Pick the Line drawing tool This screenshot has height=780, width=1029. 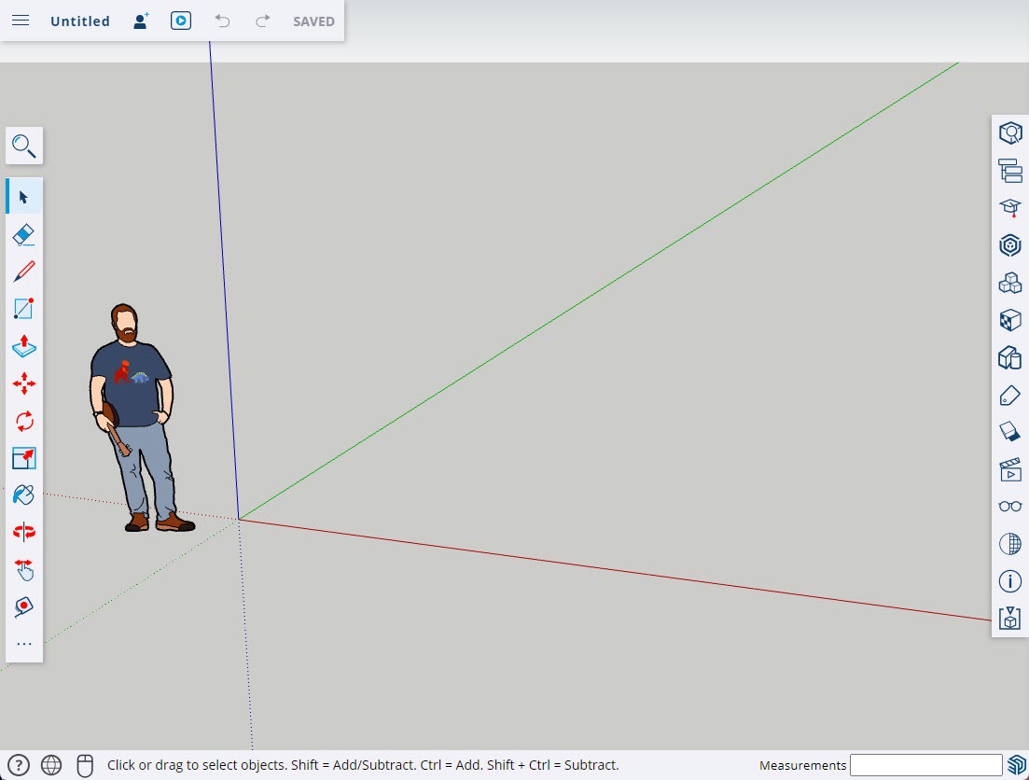click(23, 271)
